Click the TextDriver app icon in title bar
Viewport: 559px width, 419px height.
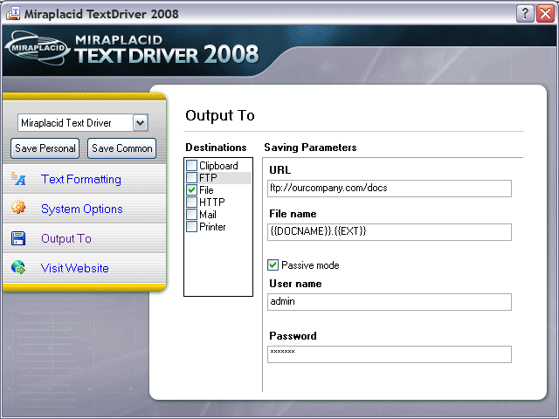pos(13,14)
